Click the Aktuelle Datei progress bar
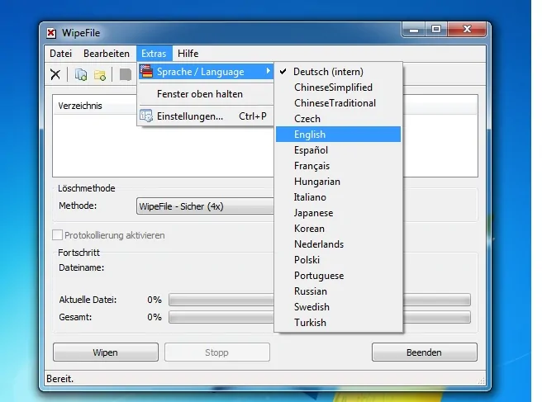 pyautogui.click(x=320, y=300)
